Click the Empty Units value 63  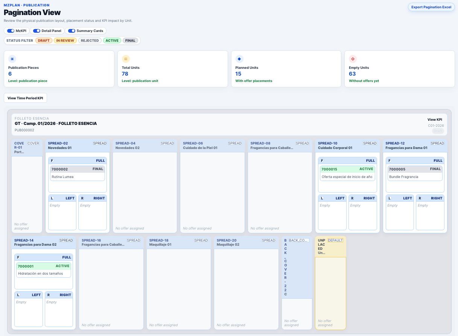[352, 74]
